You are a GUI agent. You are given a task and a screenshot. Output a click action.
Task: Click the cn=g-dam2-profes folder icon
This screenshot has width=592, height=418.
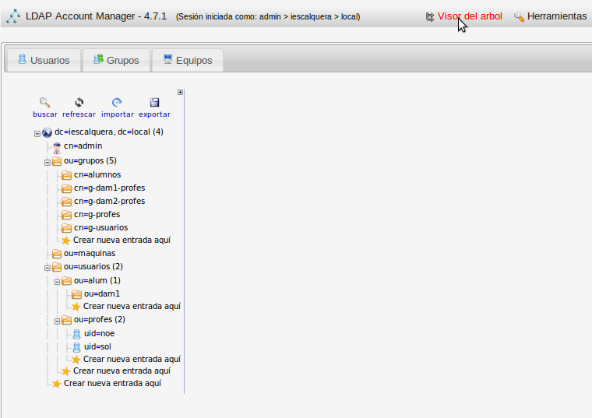[x=66, y=202]
